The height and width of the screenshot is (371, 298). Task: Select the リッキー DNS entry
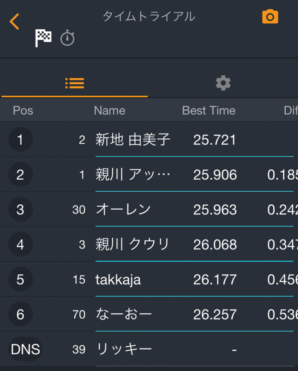124,349
